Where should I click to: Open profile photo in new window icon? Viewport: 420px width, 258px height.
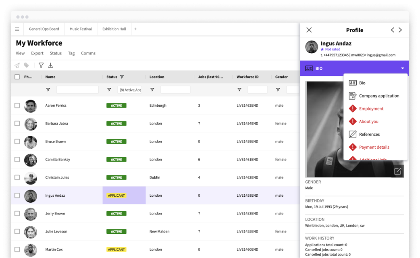(x=397, y=171)
